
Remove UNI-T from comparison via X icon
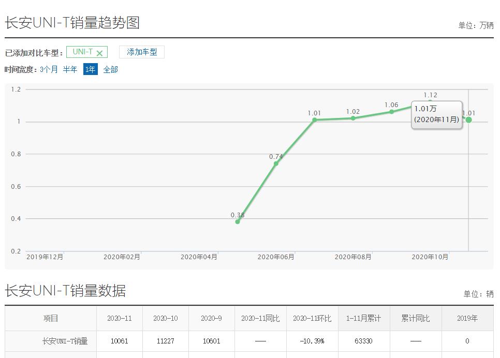coord(99,53)
